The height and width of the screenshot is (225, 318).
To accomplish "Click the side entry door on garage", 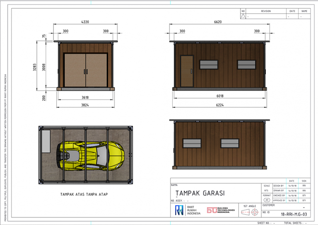I will pyautogui.click(x=187, y=71).
